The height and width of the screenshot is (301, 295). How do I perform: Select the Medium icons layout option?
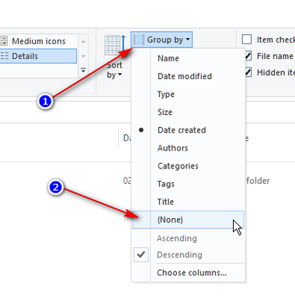(x=38, y=41)
